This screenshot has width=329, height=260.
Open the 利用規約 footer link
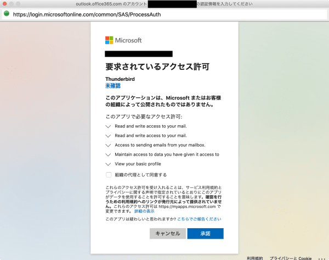click(x=255, y=258)
